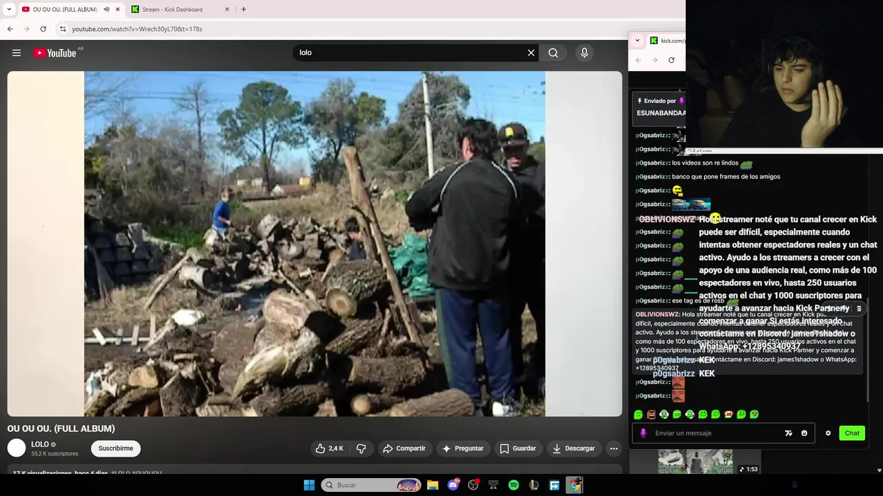The height and width of the screenshot is (496, 883).
Task: Dislike the video with thumbs down
Action: (361, 448)
